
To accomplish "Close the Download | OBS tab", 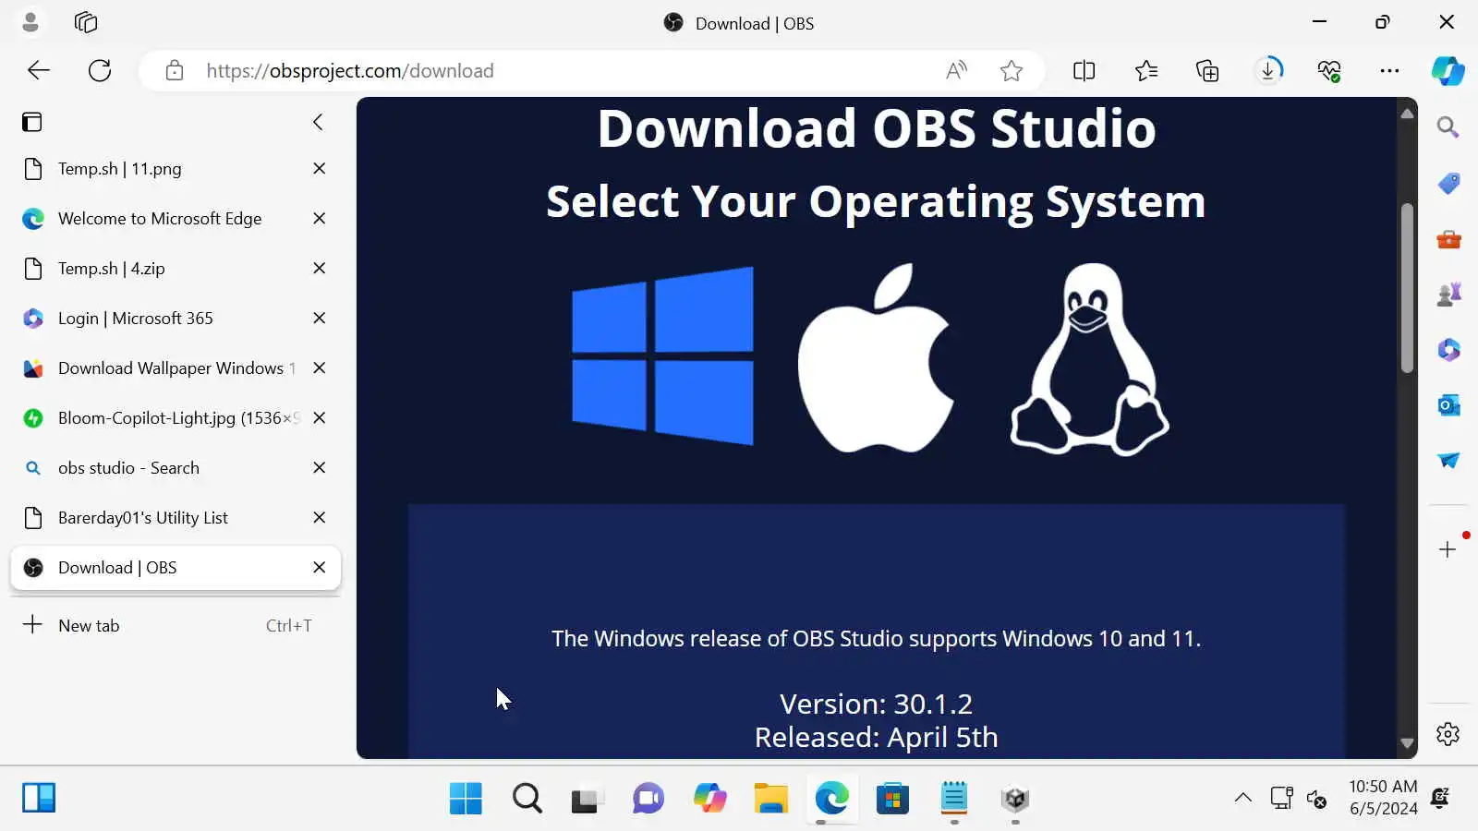I will pyautogui.click(x=320, y=568).
